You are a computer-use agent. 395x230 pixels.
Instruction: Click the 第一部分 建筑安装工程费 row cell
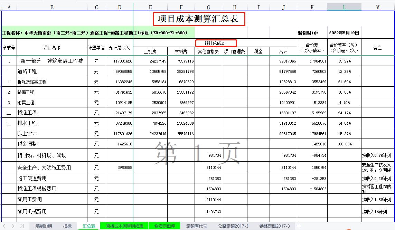click(51, 60)
